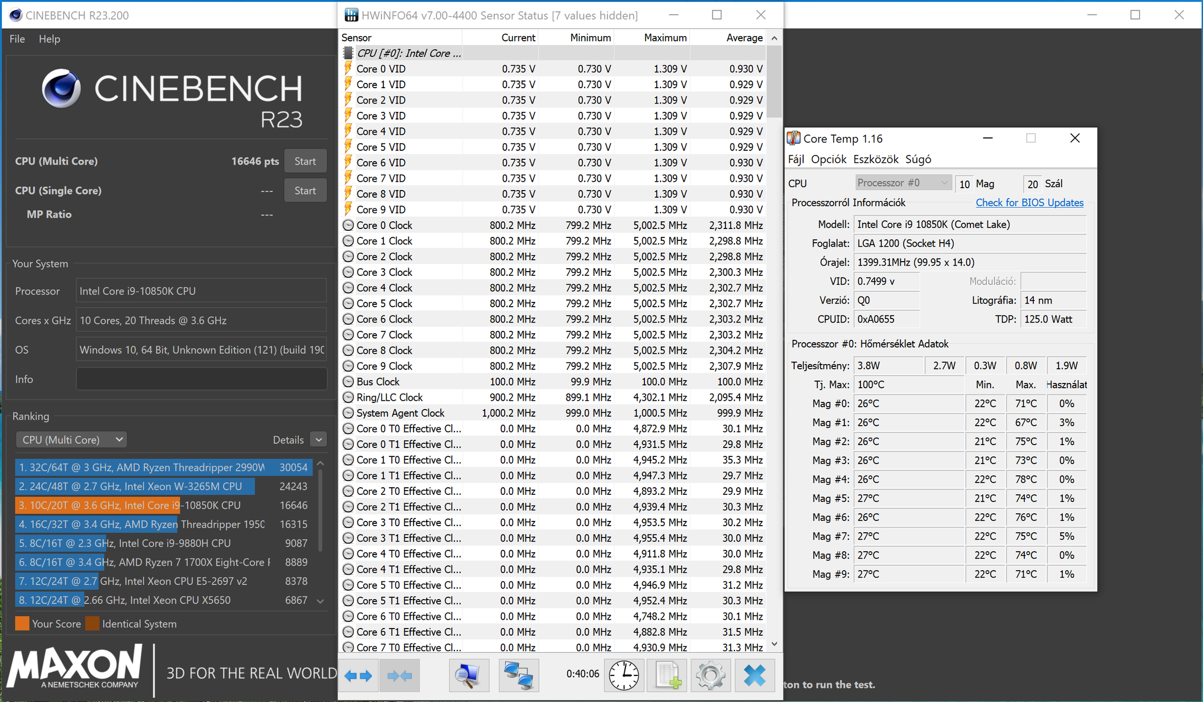Click HWiNFO Average column header

pyautogui.click(x=728, y=38)
